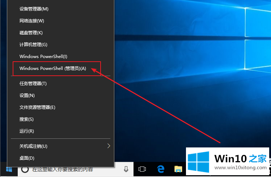Expand 关机或注销(U) submenu
The height and width of the screenshot is (177, 271).
click(x=60, y=146)
